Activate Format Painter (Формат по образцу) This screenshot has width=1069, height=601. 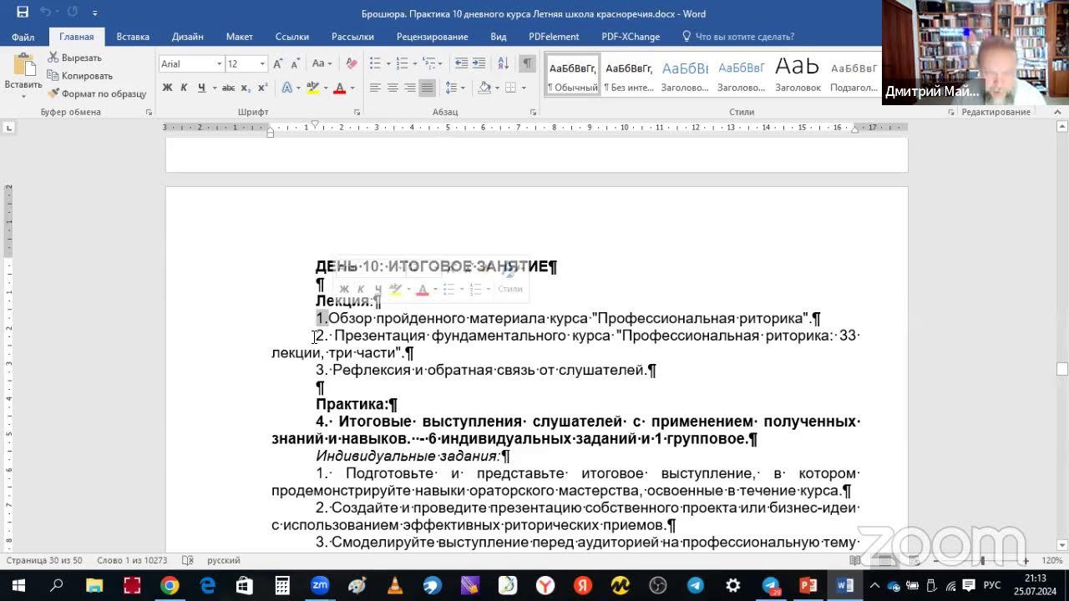[x=97, y=93]
